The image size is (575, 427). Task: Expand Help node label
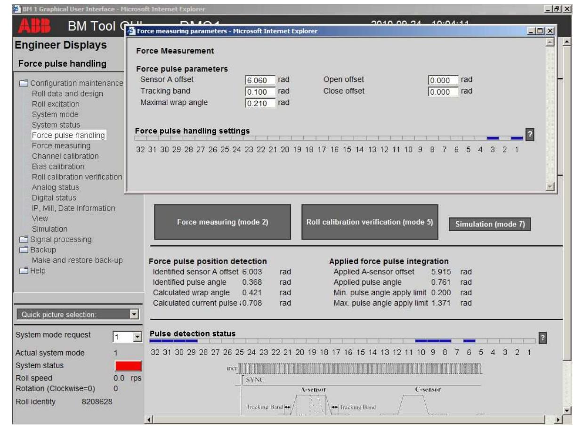pos(38,271)
